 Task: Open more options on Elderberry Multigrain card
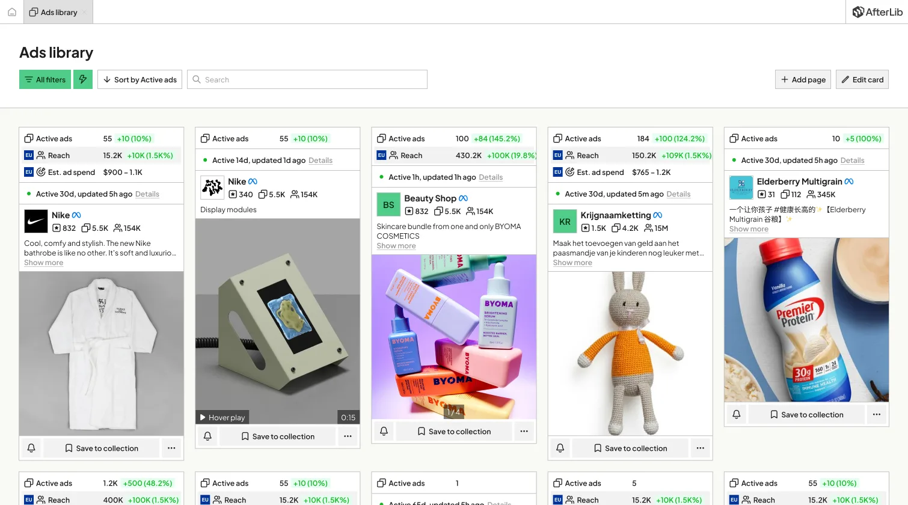click(x=876, y=414)
